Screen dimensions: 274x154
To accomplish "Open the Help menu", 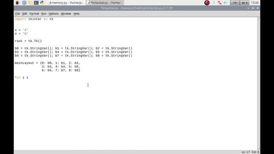I will click(76, 14).
